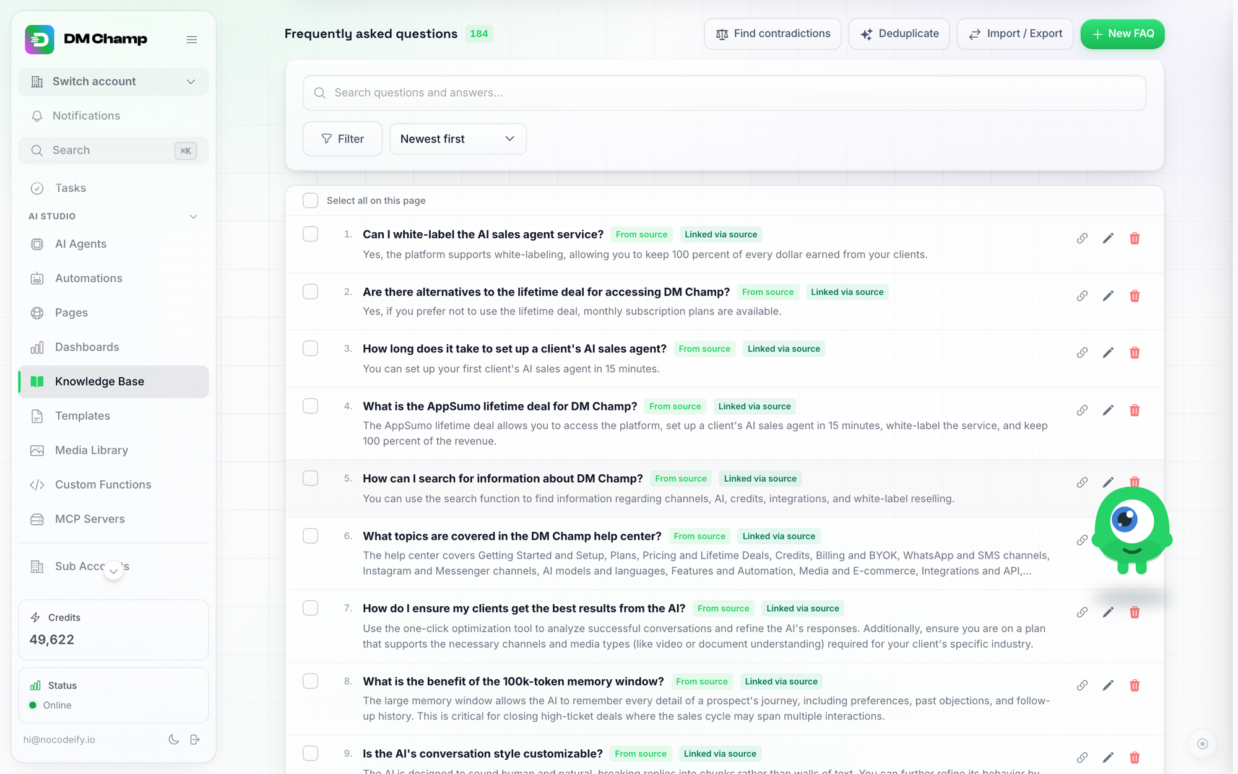Open Import / Export options
This screenshot has width=1238, height=774.
1015,34
